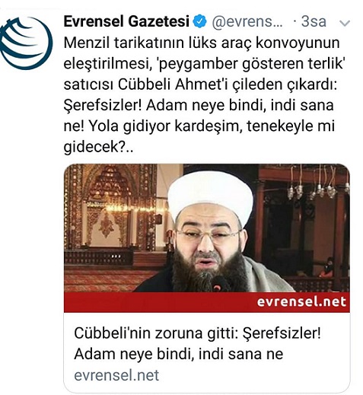This screenshot has height=395, width=363.
Task: Expand the tweet options chevron
Action: point(345,24)
